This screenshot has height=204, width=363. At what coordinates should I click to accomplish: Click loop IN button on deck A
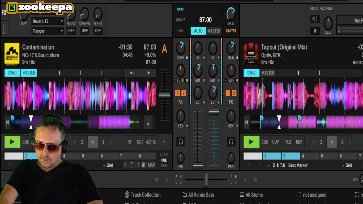tap(129, 142)
